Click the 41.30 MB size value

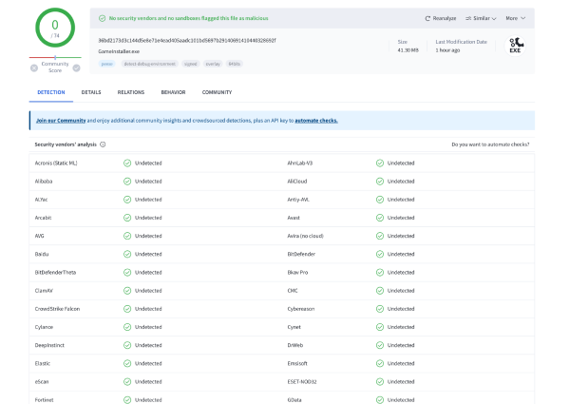408,50
